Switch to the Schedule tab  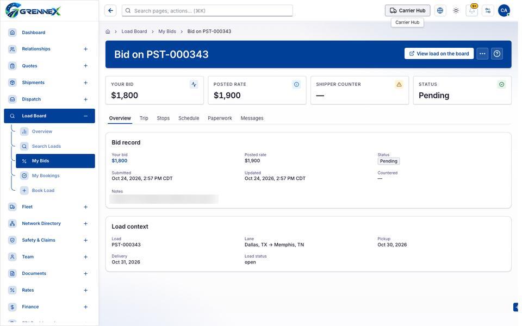point(189,118)
